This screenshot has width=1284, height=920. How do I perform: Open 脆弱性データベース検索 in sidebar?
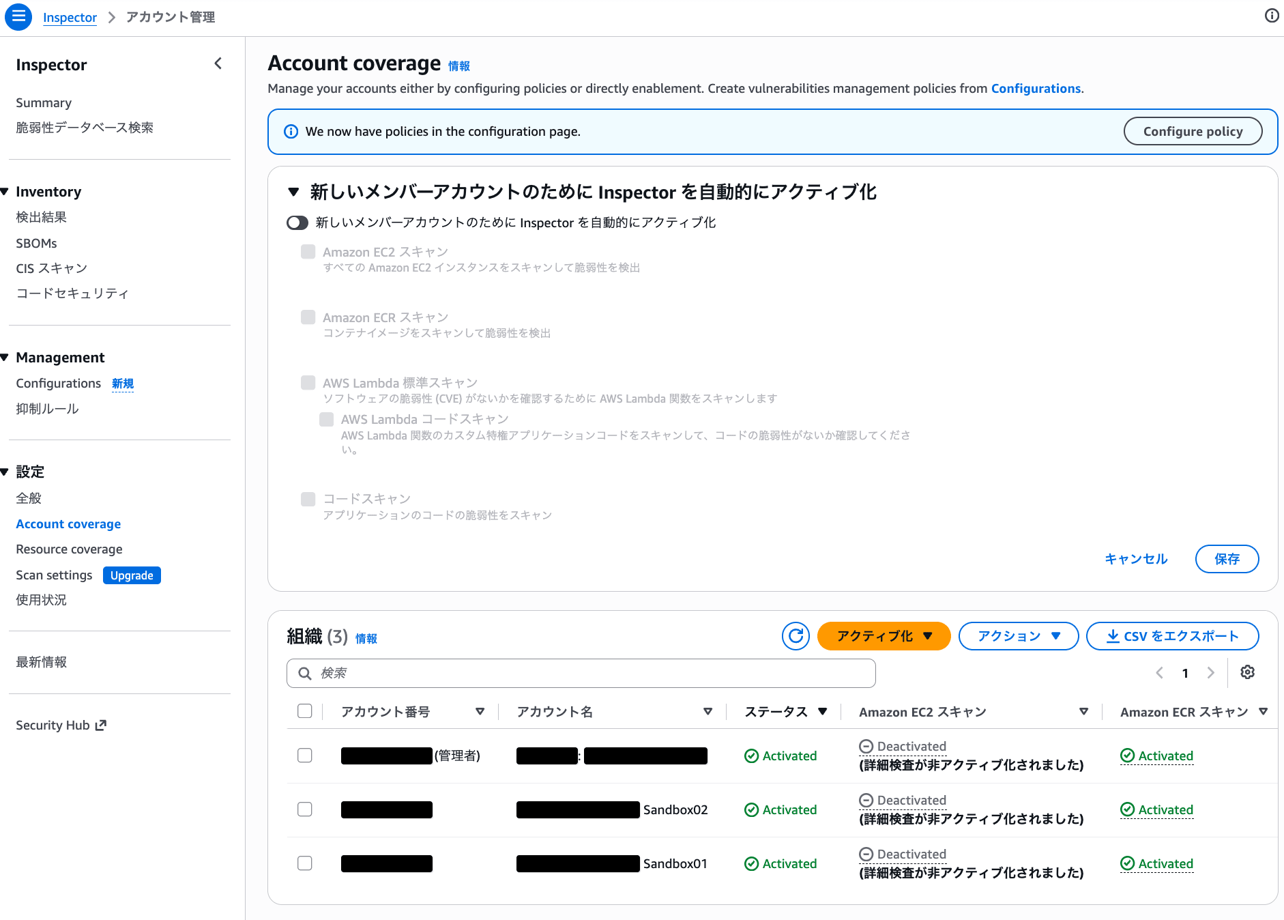tap(85, 128)
